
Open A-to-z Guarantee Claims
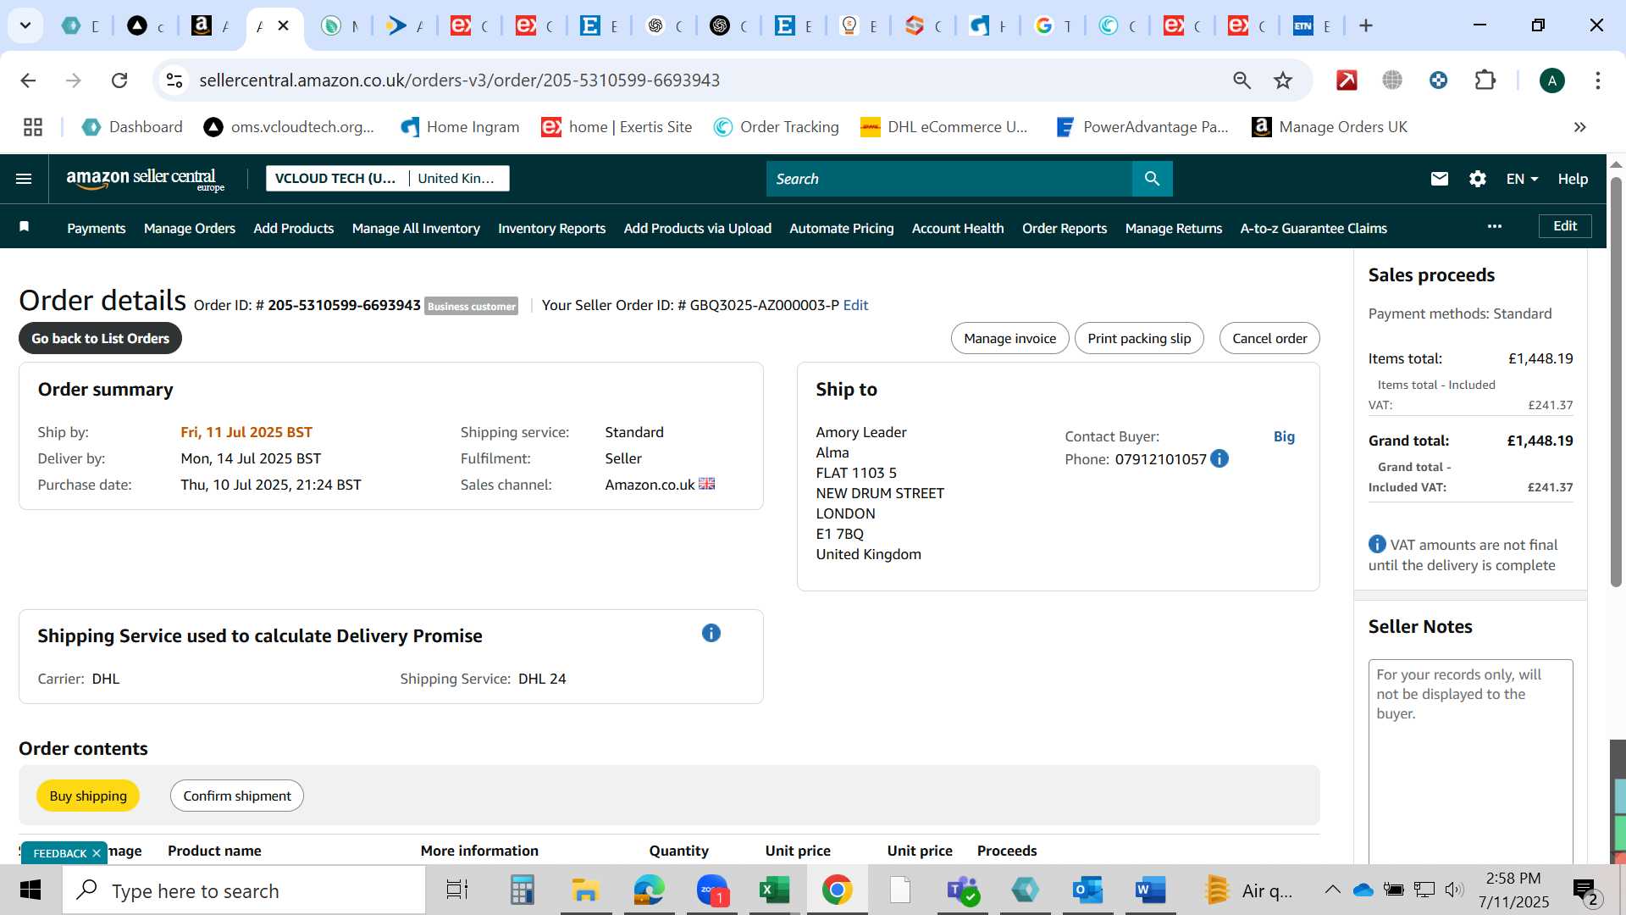click(1314, 228)
